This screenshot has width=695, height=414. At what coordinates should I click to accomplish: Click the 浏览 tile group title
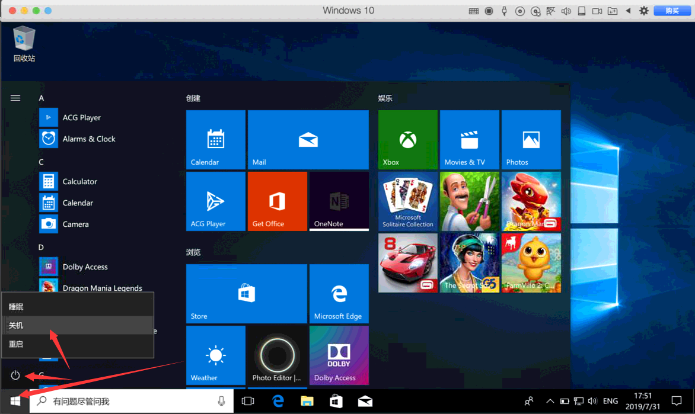[x=193, y=252]
